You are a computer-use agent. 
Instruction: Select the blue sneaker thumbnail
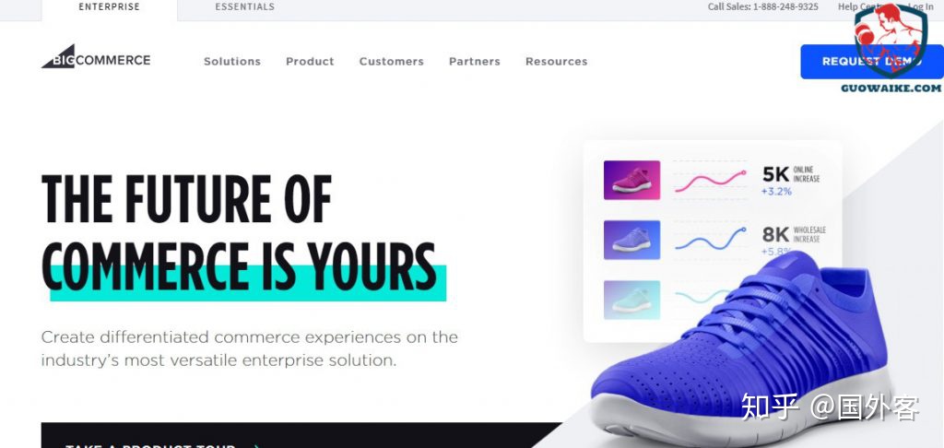[631, 240]
